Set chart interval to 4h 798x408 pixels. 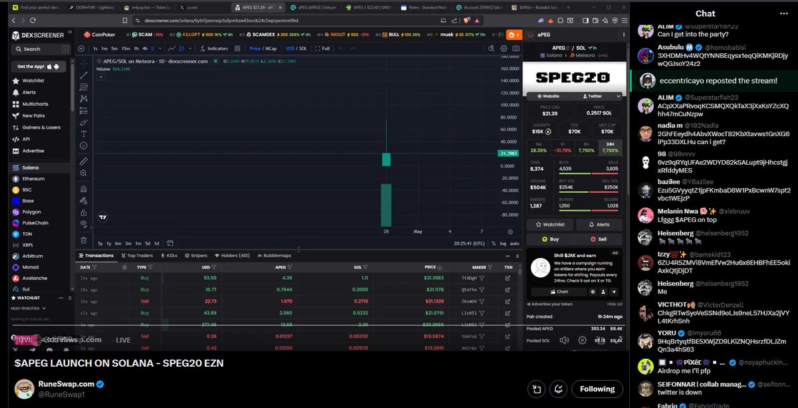pos(144,49)
